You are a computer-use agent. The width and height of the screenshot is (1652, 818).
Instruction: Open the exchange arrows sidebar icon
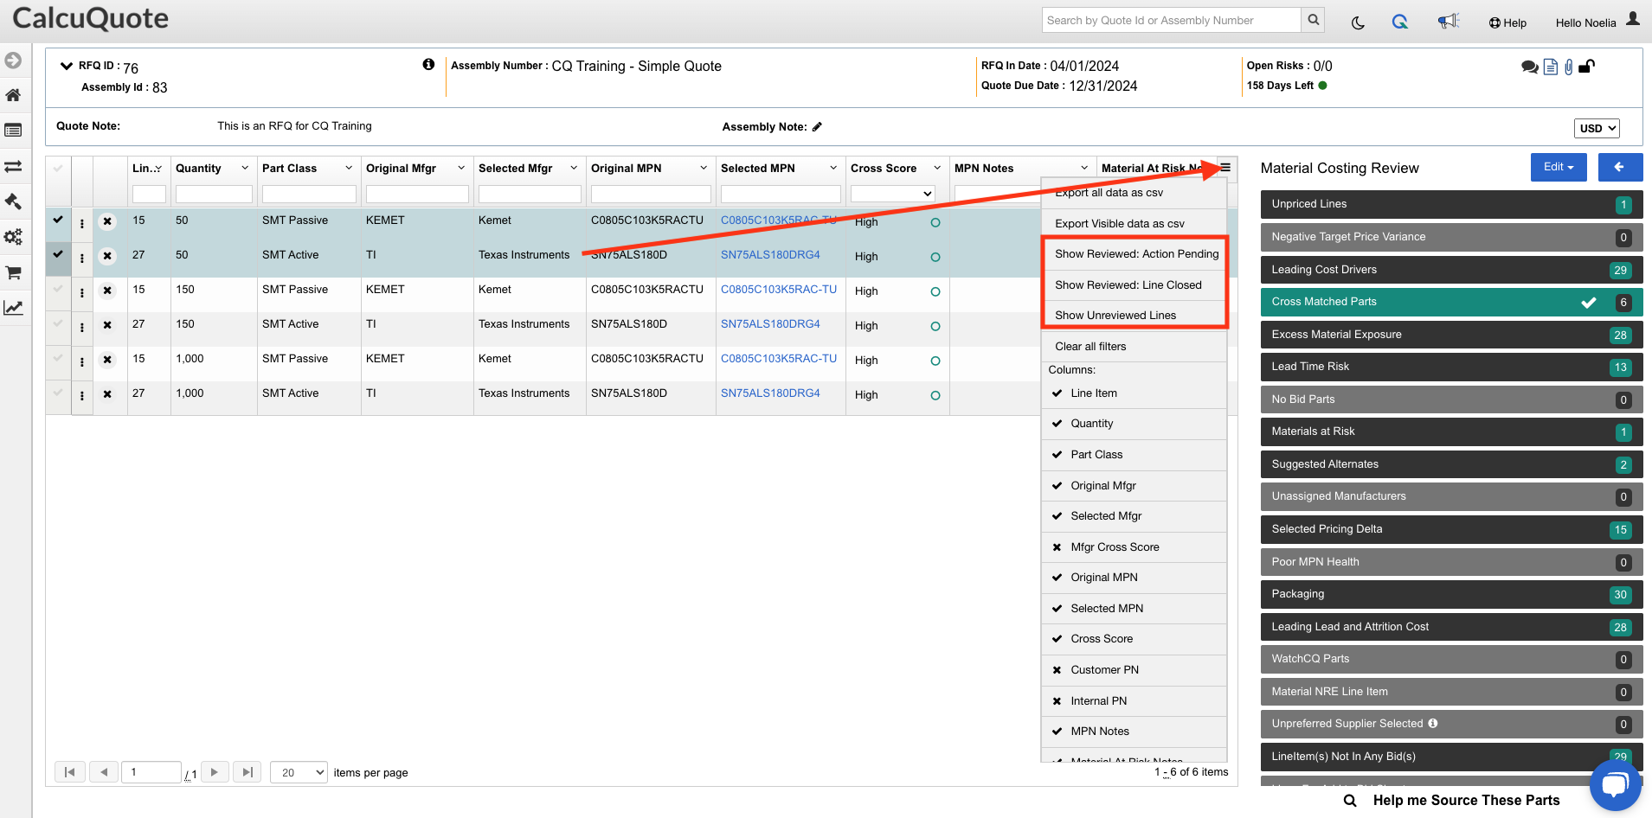point(13,166)
